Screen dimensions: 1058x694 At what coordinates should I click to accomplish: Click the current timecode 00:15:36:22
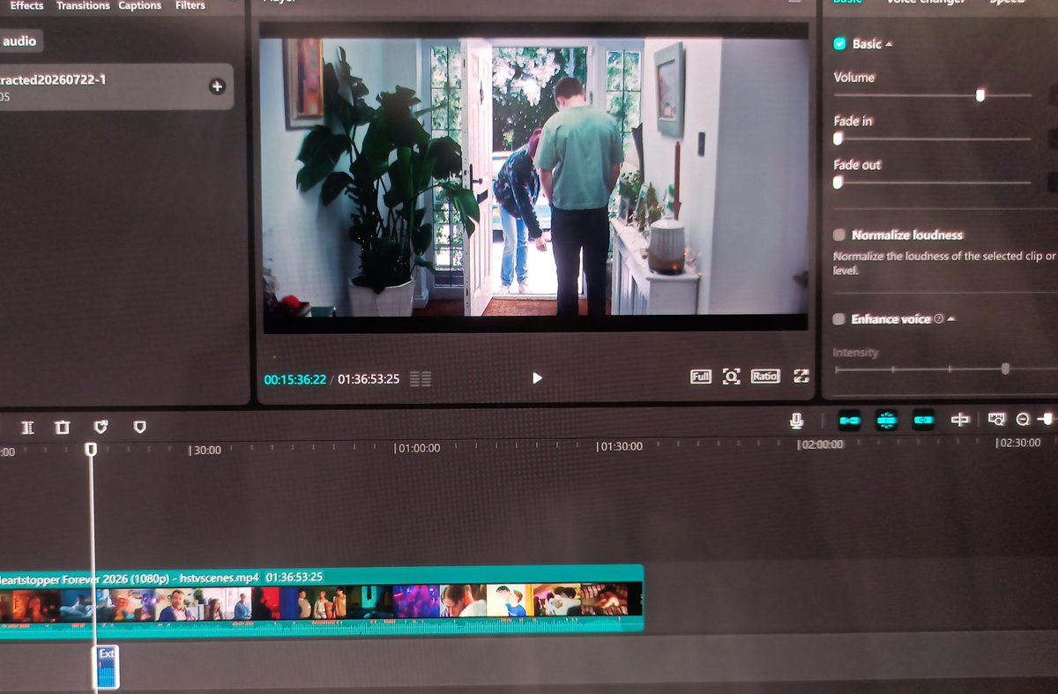pos(295,380)
